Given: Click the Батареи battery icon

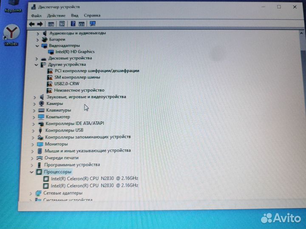Looking at the screenshot, I should click(x=45, y=39).
